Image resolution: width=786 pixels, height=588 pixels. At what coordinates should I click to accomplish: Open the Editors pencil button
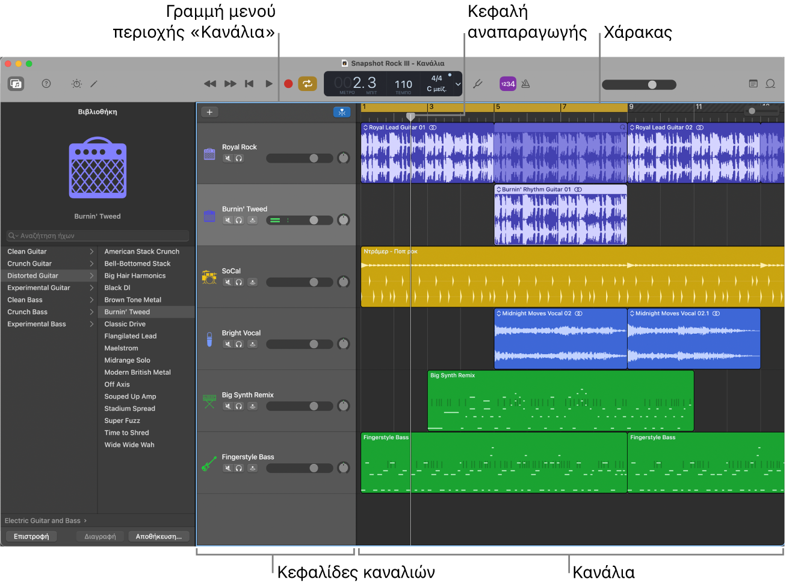pos(94,84)
